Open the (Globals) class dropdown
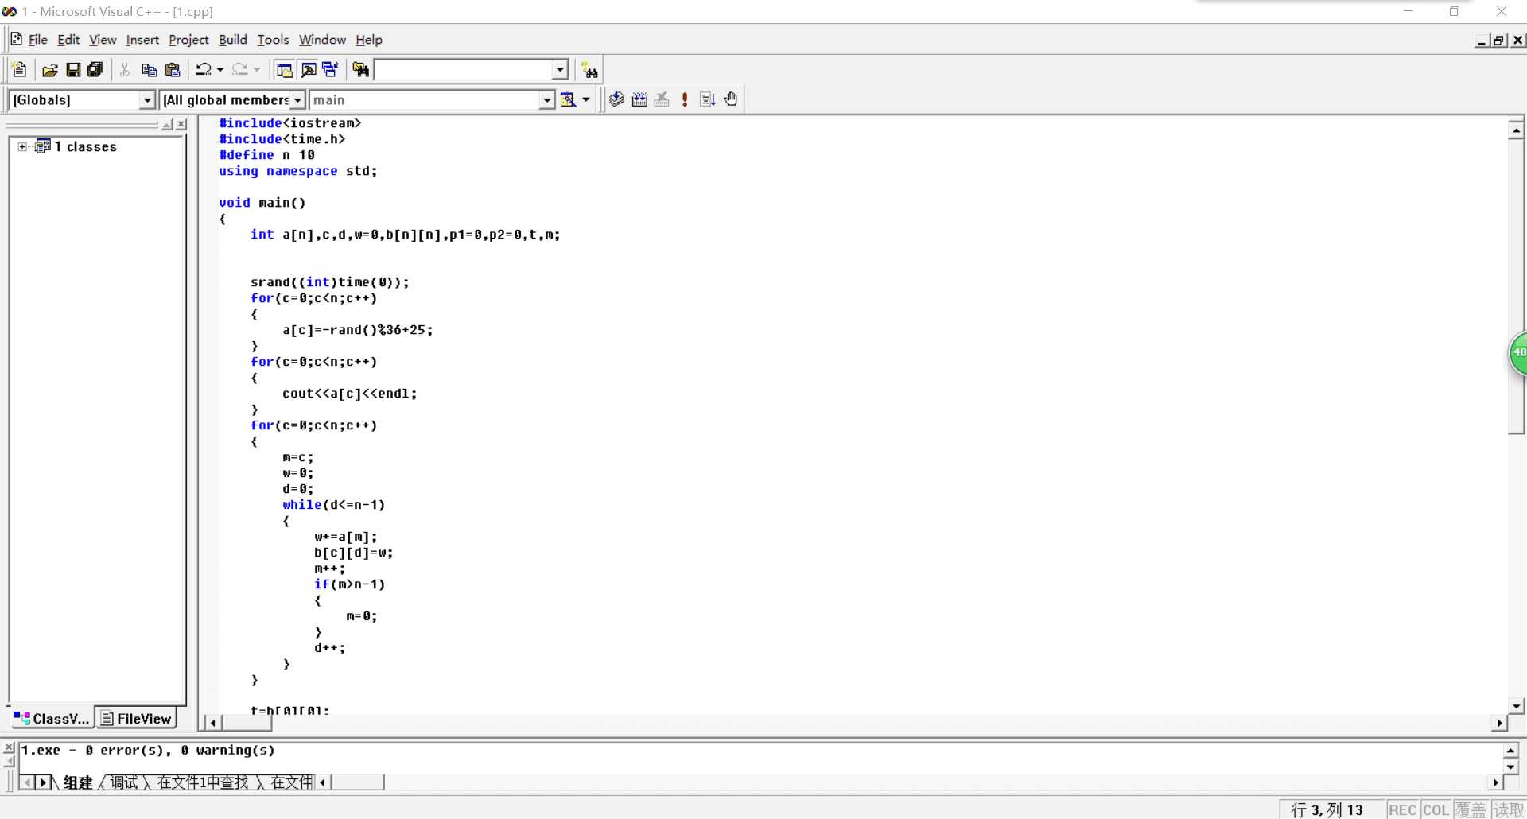 147,99
